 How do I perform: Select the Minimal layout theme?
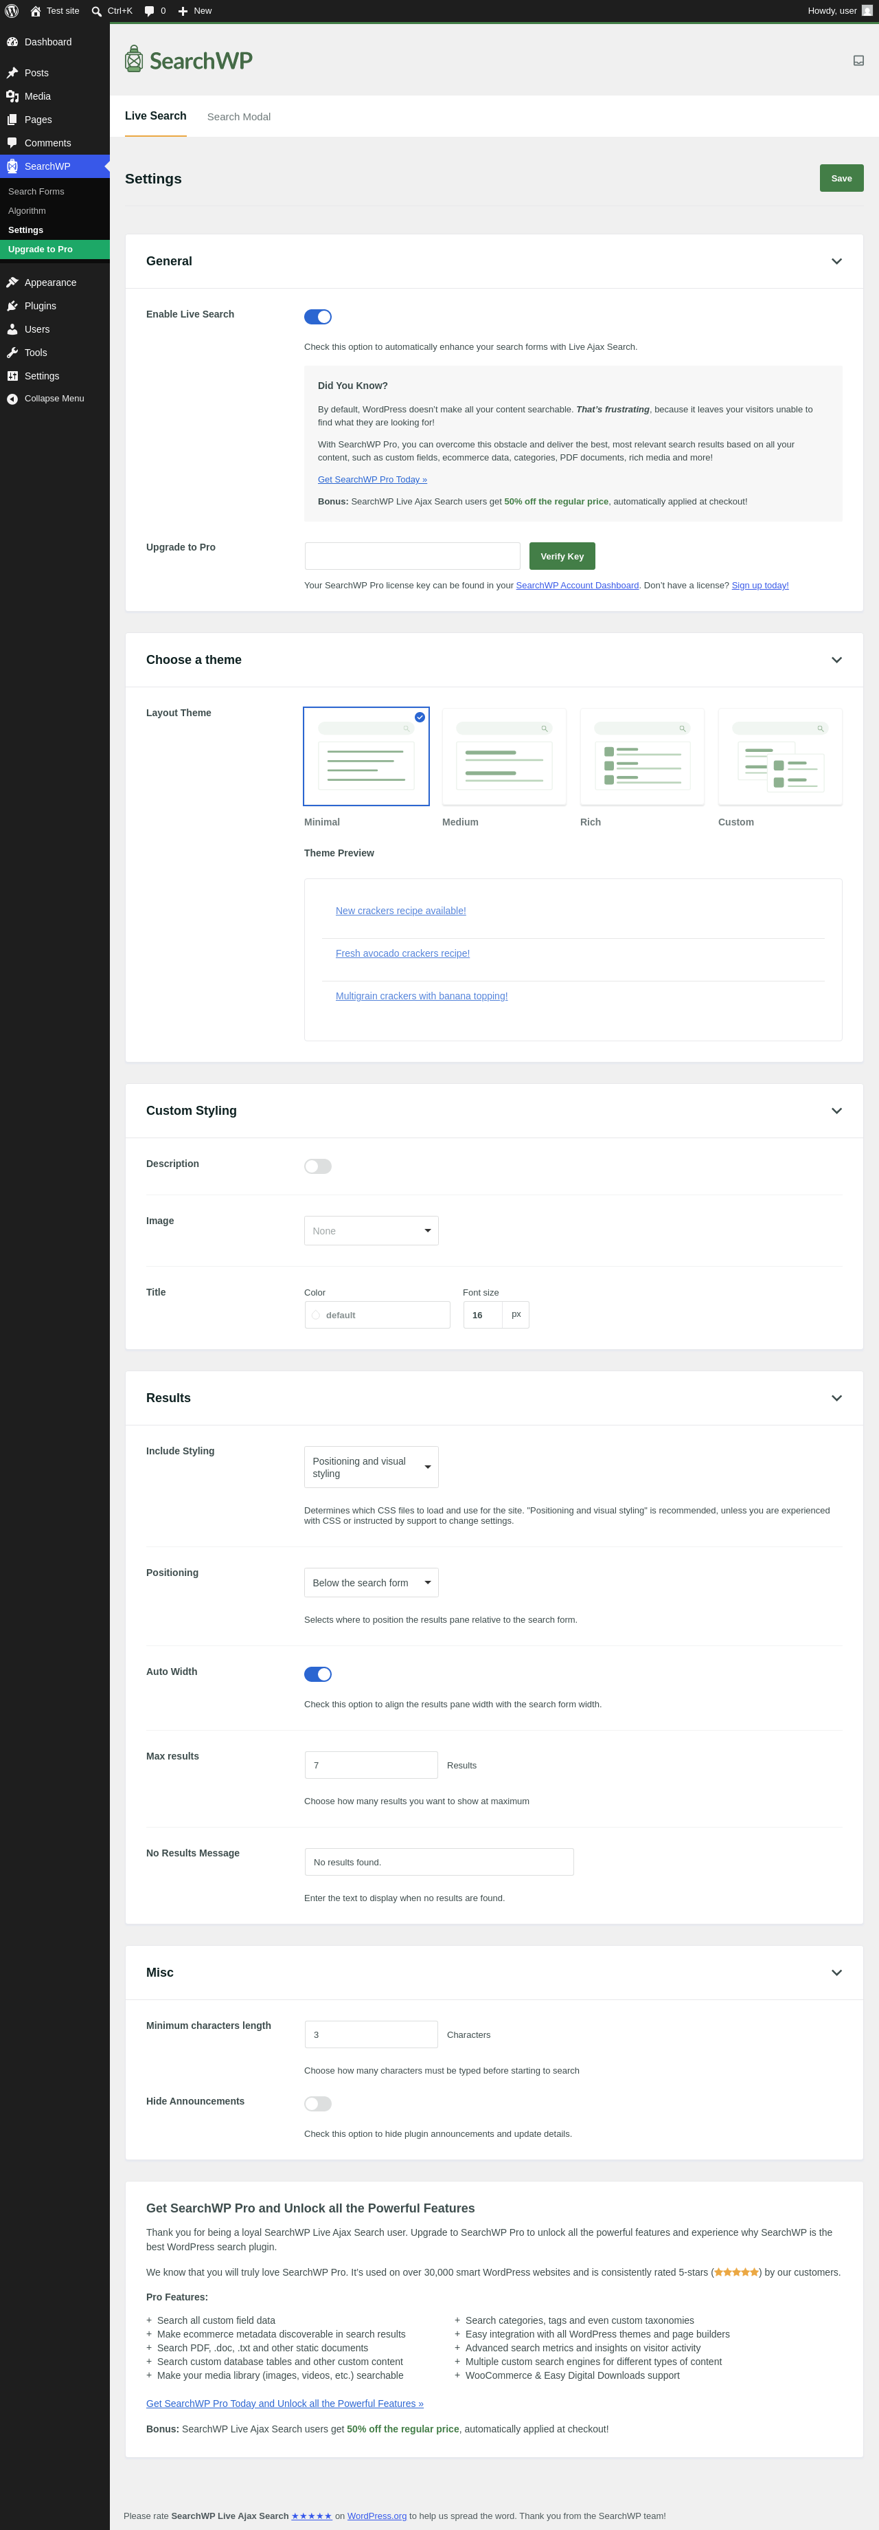(x=366, y=756)
